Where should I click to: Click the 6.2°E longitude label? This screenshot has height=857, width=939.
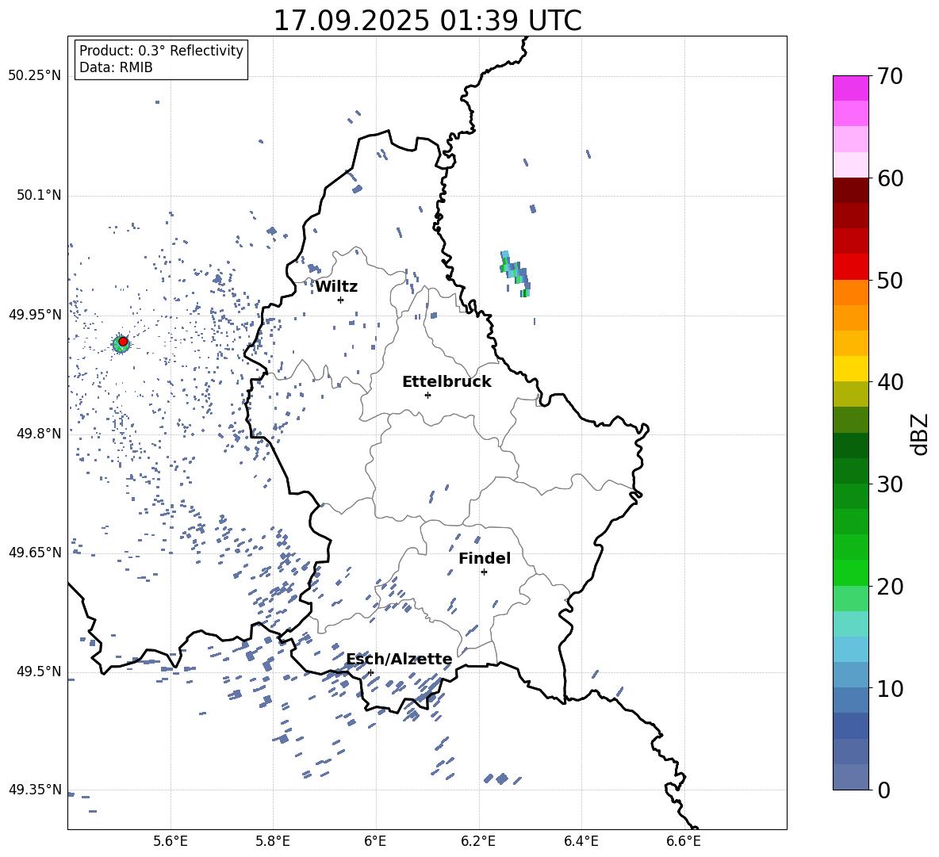[478, 841]
